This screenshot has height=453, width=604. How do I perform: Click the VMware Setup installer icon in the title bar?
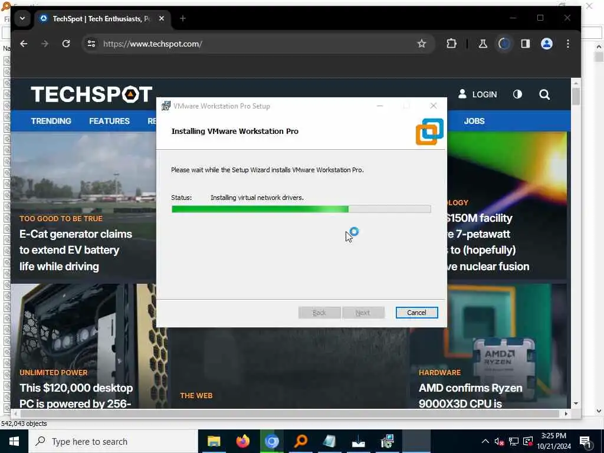pos(166,106)
